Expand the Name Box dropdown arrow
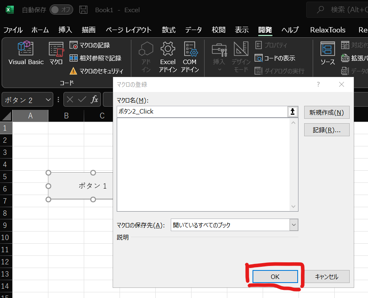368x298 pixels. click(48, 100)
